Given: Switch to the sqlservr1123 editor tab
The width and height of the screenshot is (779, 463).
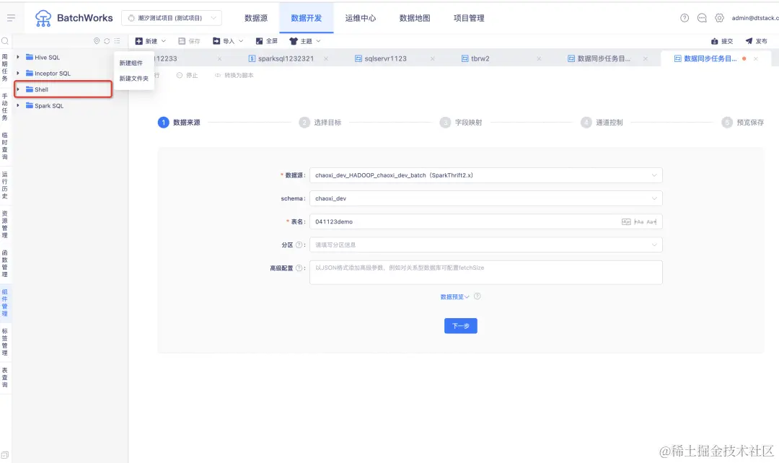Looking at the screenshot, I should coord(385,58).
